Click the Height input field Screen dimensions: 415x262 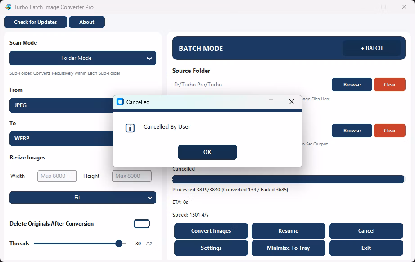pyautogui.click(x=132, y=176)
